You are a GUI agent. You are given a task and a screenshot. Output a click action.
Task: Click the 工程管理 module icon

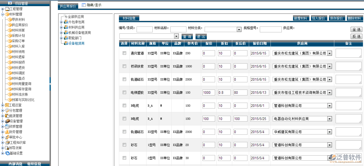point(7,9)
